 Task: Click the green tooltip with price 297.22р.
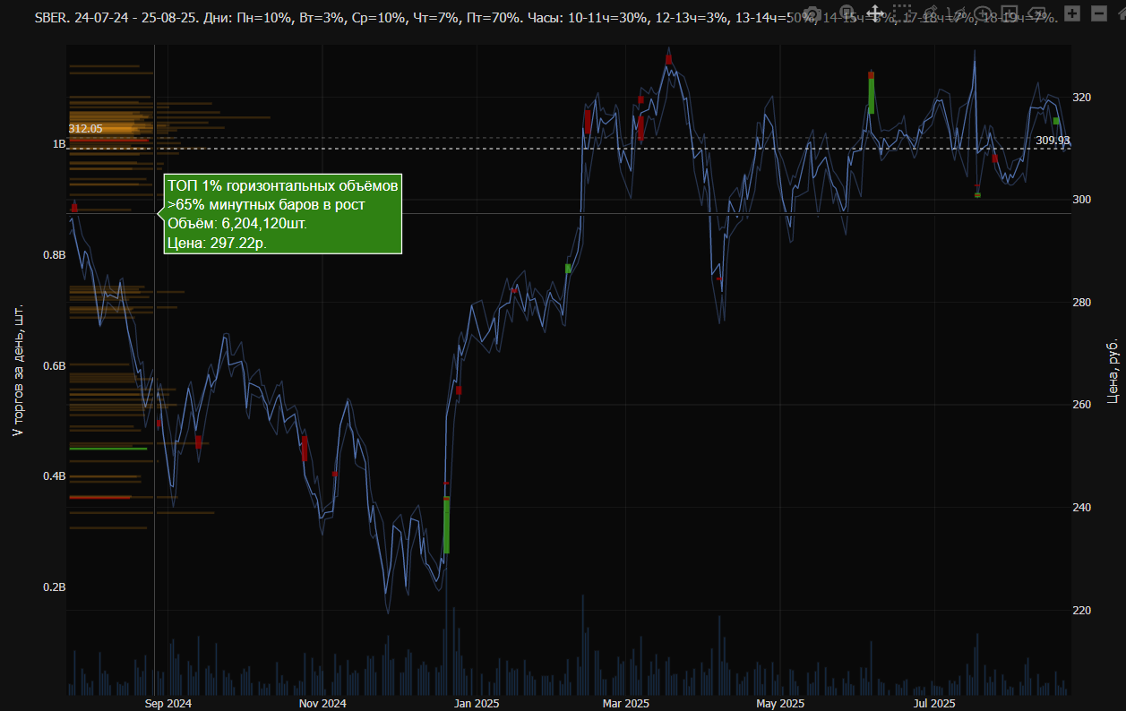(282, 214)
